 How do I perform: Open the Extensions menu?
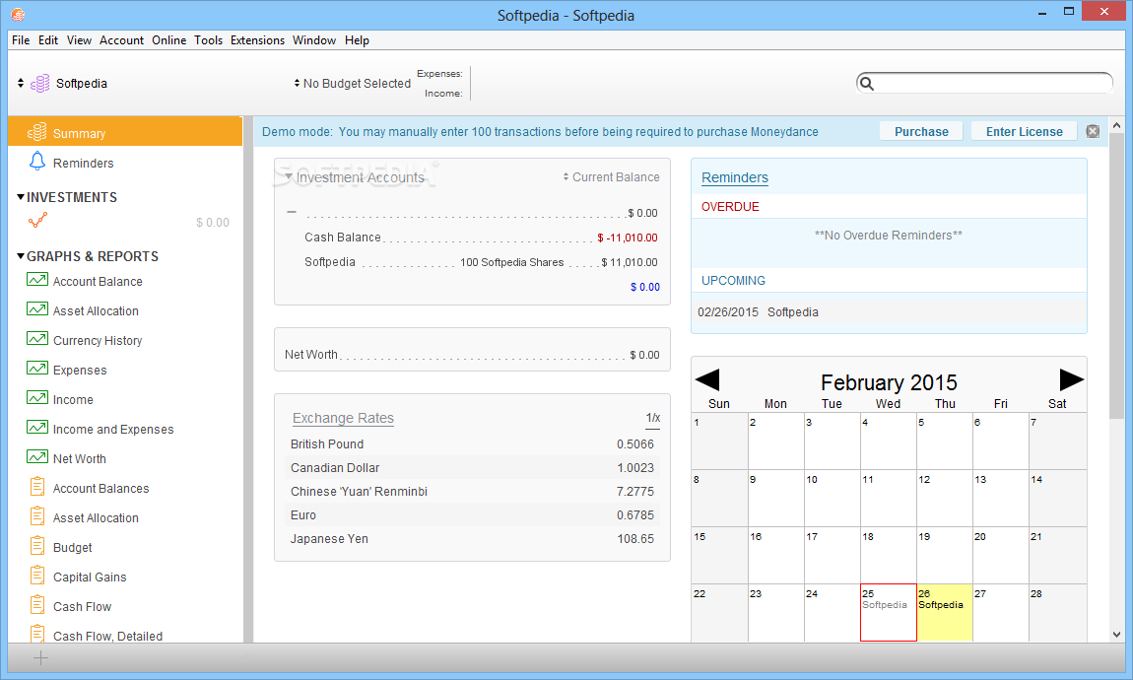click(x=257, y=40)
